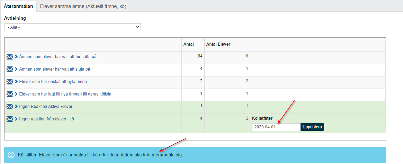Click envelope icon for 'önskat att byta ämne' row
The width and height of the screenshot is (403, 164).
pos(9,82)
